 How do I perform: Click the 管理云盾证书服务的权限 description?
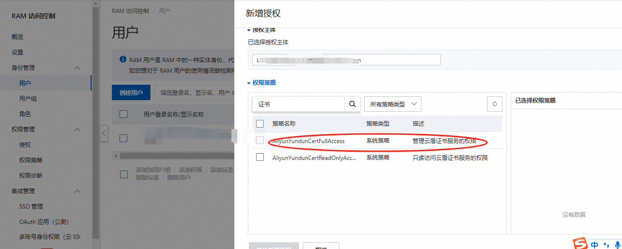pos(445,141)
